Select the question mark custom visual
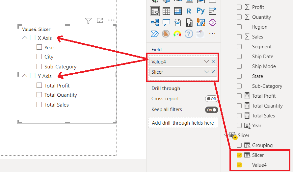The image size is (293, 172). [x=189, y=34]
